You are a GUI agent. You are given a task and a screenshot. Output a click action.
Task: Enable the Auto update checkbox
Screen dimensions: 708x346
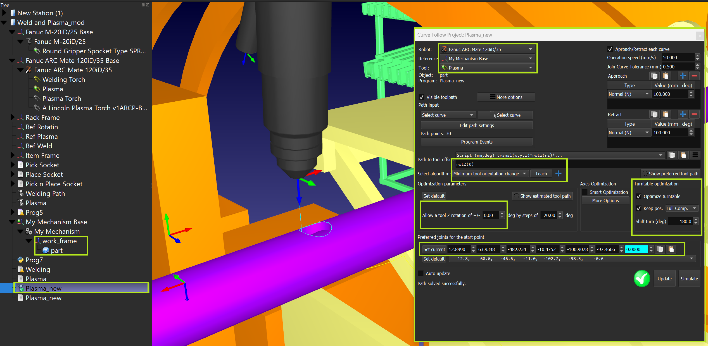421,273
